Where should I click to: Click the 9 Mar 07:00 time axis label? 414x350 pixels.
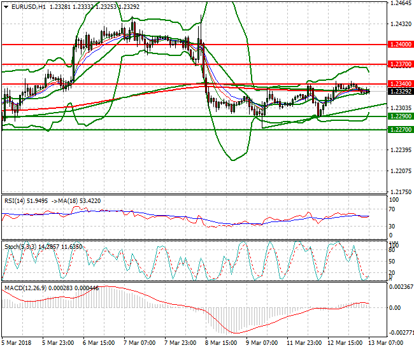coord(262,344)
